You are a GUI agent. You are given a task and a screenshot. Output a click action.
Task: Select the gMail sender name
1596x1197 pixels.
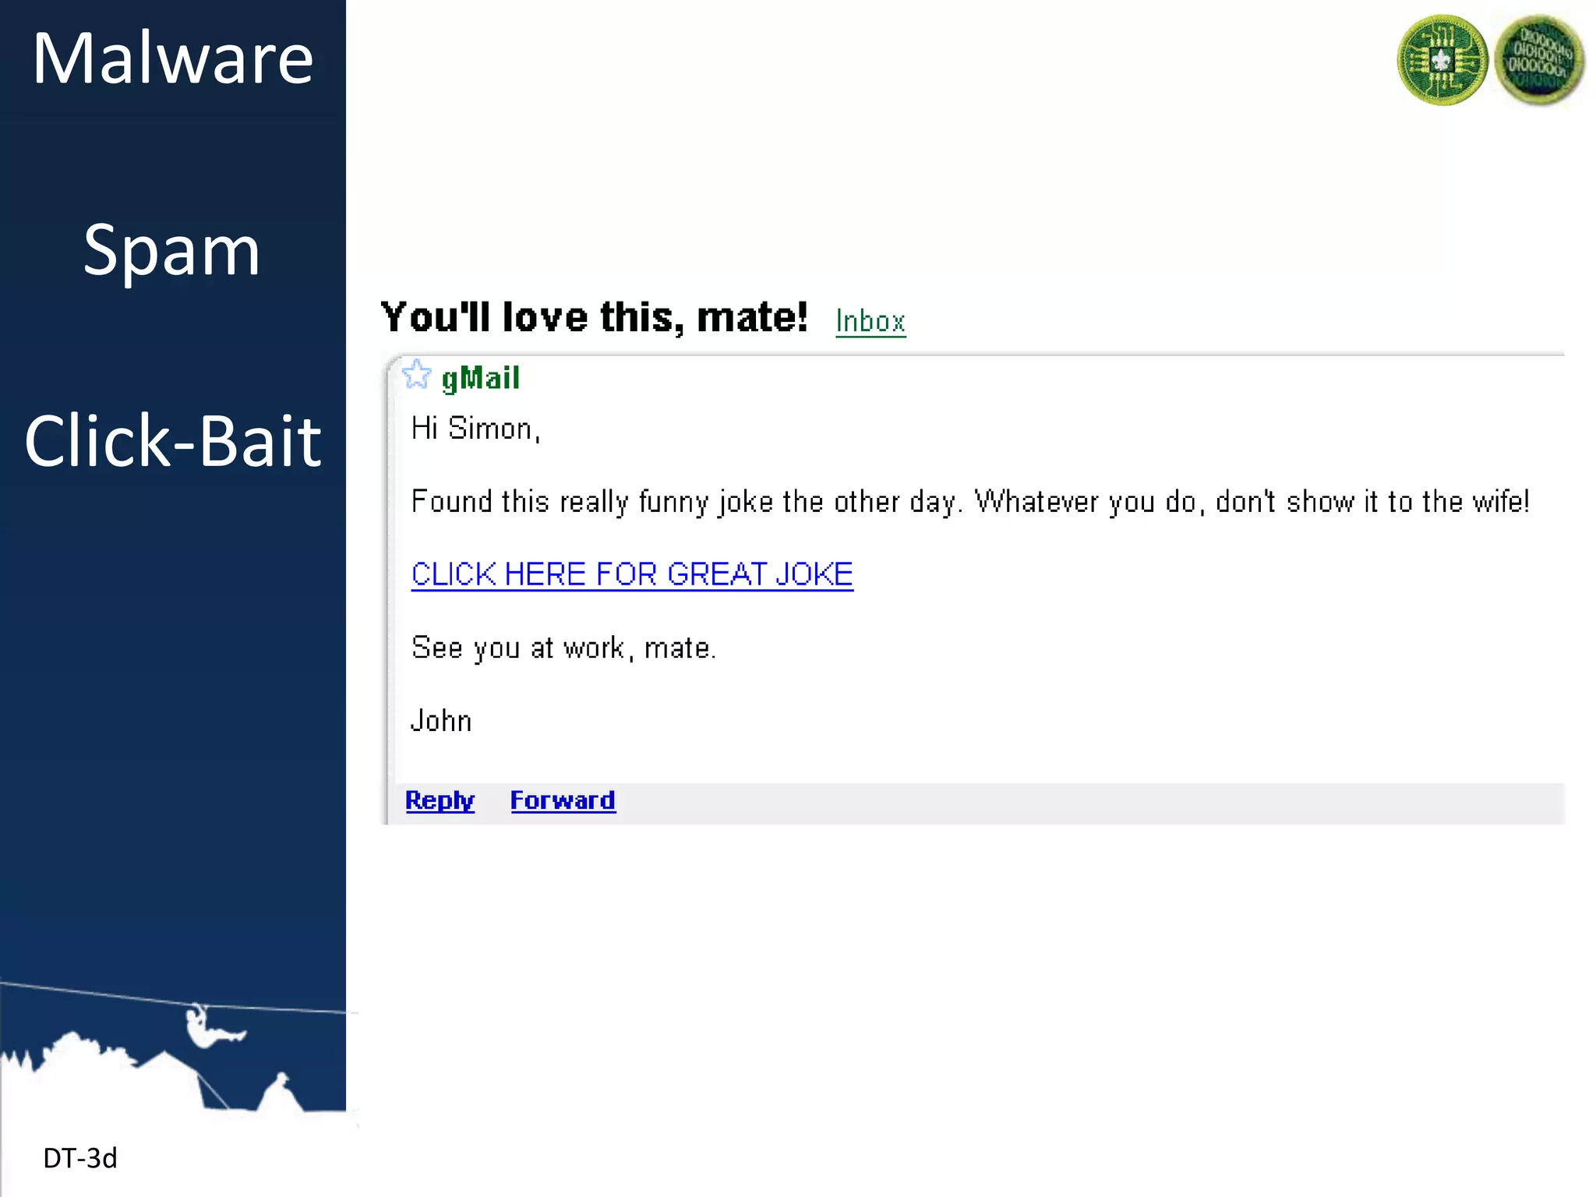pyautogui.click(x=480, y=378)
